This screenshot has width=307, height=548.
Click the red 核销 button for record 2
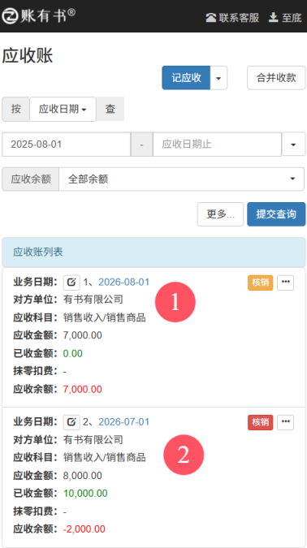tap(261, 422)
